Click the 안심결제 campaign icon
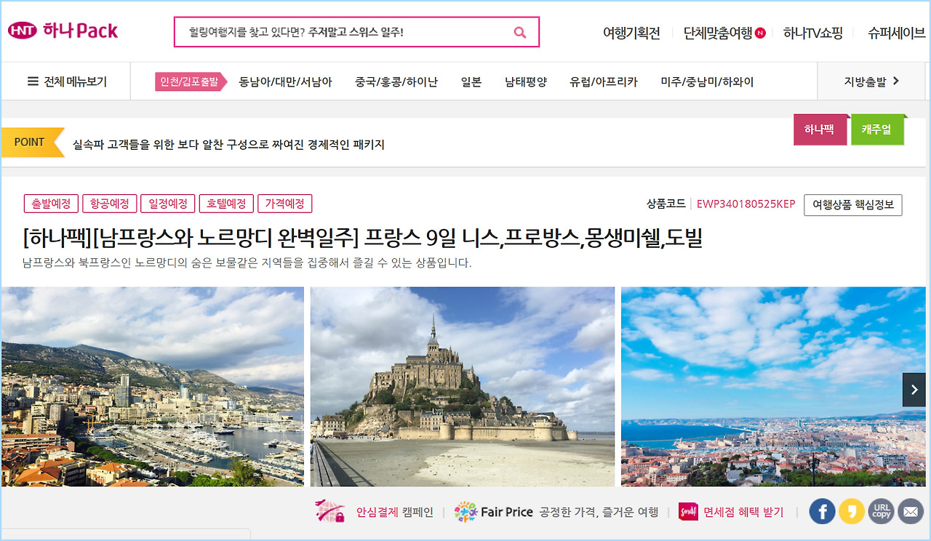 tap(329, 512)
